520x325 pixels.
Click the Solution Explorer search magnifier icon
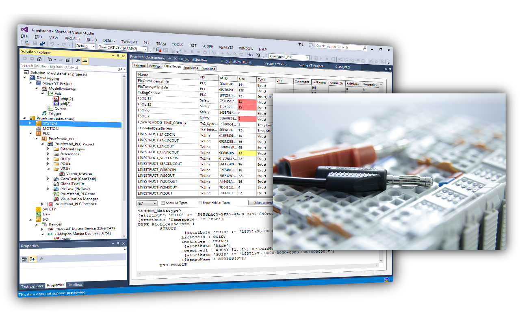(120, 69)
